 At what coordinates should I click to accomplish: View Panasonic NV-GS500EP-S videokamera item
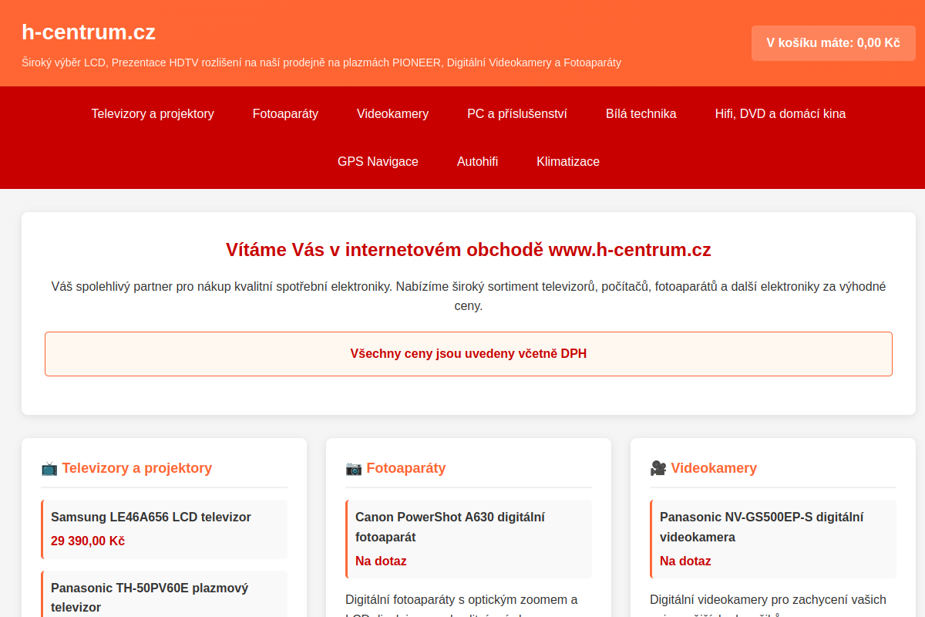point(773,539)
